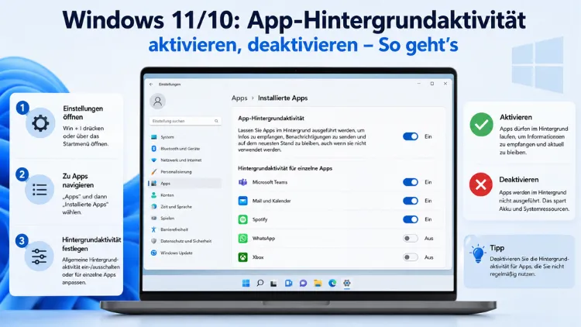The width and height of the screenshot is (581, 327).
Task: Open System settings in sidebar
Action: pos(185,137)
